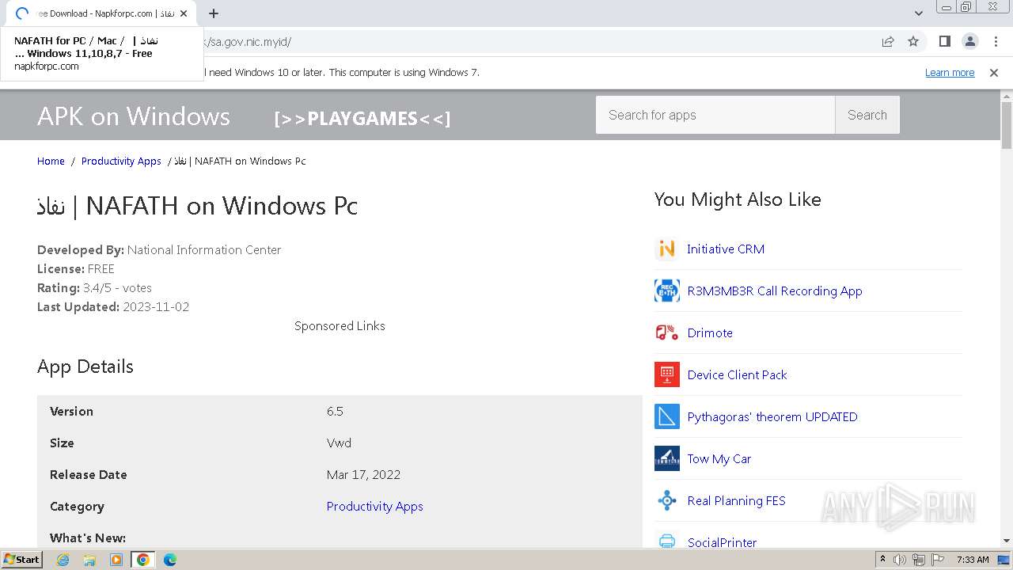Open the network tray icon
Image resolution: width=1013 pixels, height=570 pixels.
tap(919, 560)
